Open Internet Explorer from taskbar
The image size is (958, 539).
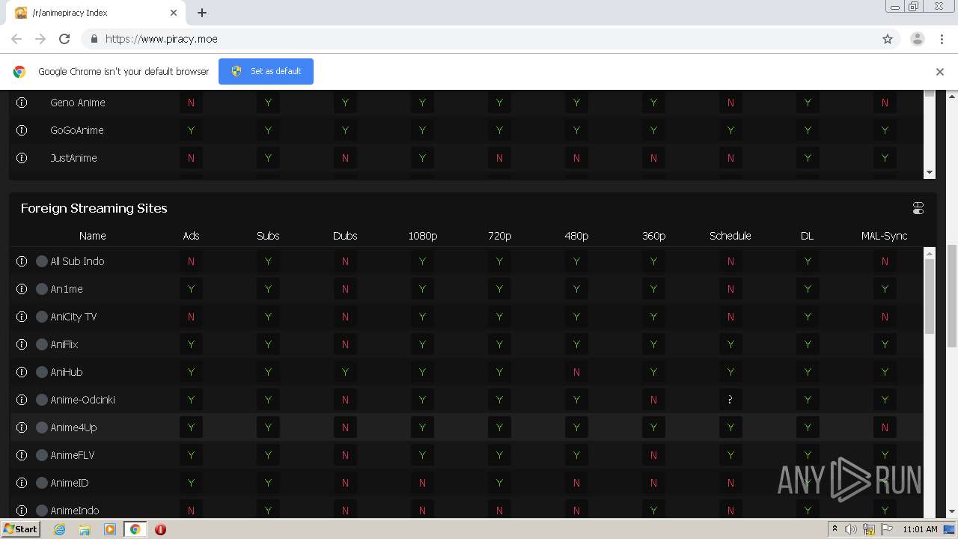coord(59,529)
